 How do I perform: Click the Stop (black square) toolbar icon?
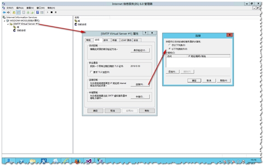pos(52,12)
